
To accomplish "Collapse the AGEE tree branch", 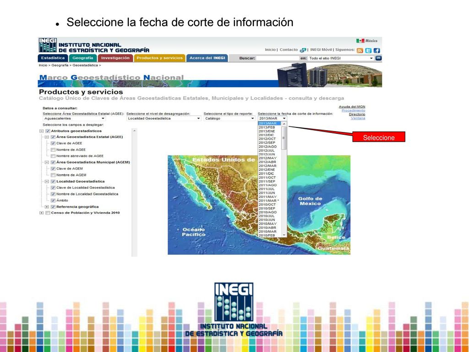I will pyautogui.click(x=47, y=137).
